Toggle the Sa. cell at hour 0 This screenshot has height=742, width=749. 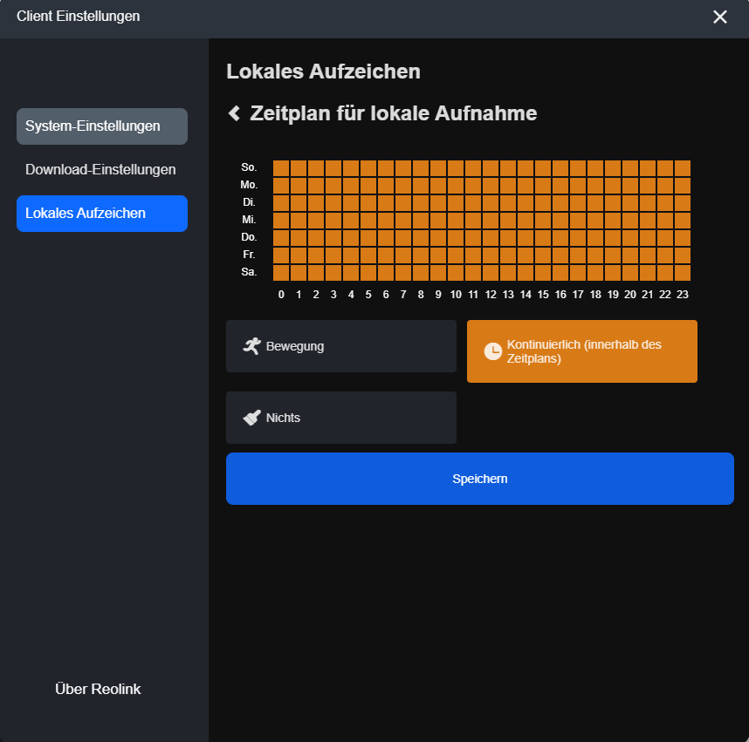281,272
